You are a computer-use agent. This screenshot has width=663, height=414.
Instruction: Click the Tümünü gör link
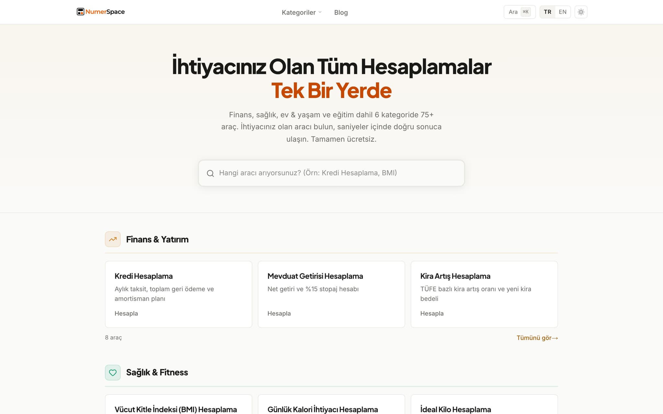(x=537, y=338)
